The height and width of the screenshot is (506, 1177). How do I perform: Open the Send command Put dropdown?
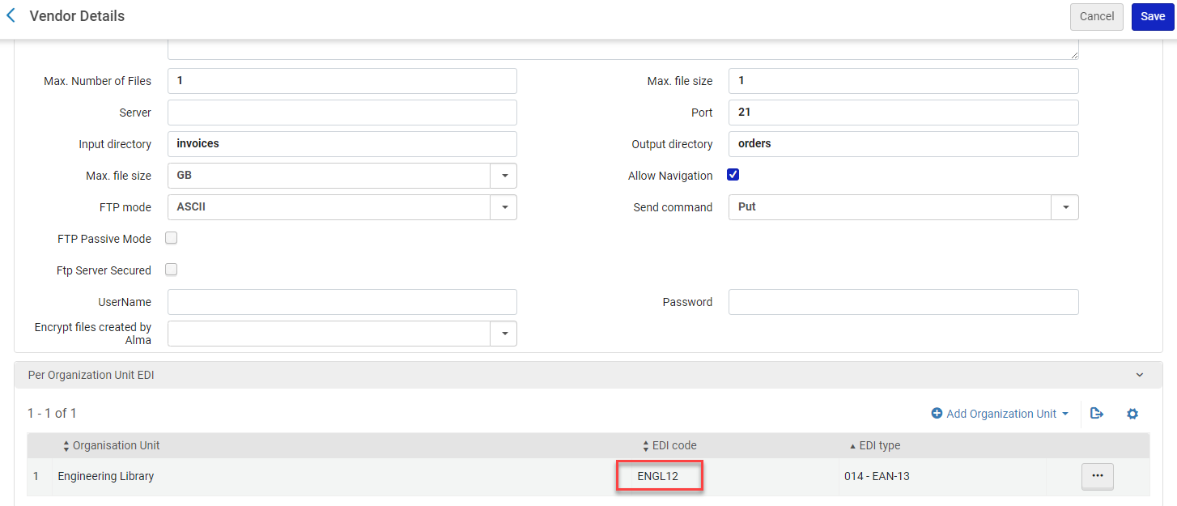(903, 207)
